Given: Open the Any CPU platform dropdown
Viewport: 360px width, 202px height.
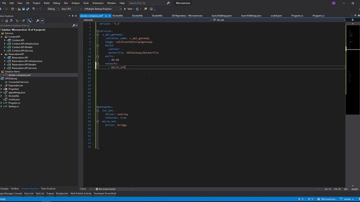Looking at the screenshot, I should point(71,9).
